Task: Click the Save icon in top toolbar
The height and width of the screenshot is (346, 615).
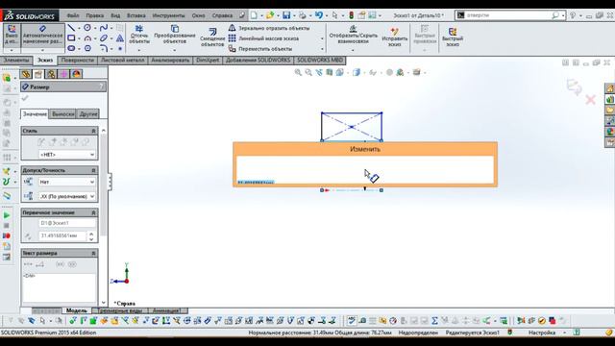Action: 286,15
